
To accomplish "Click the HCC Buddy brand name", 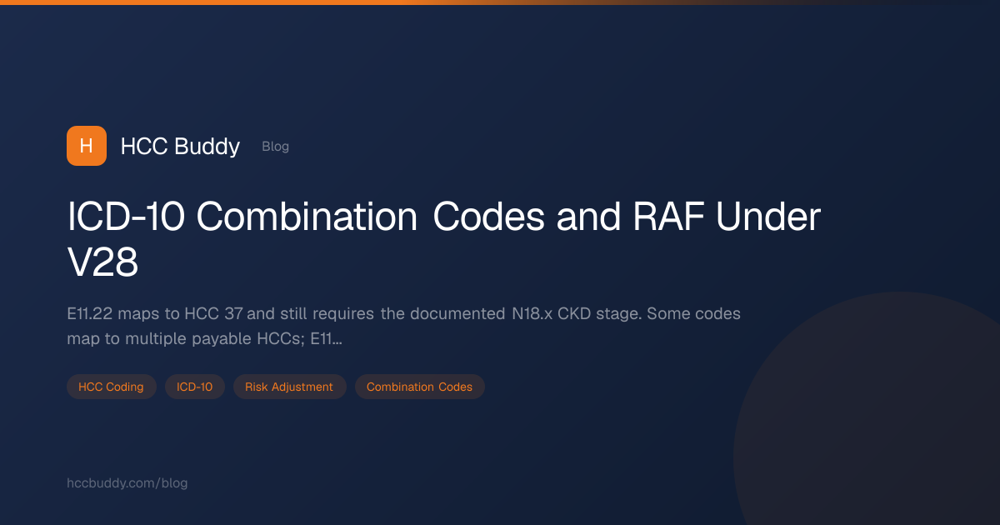I will tap(180, 147).
